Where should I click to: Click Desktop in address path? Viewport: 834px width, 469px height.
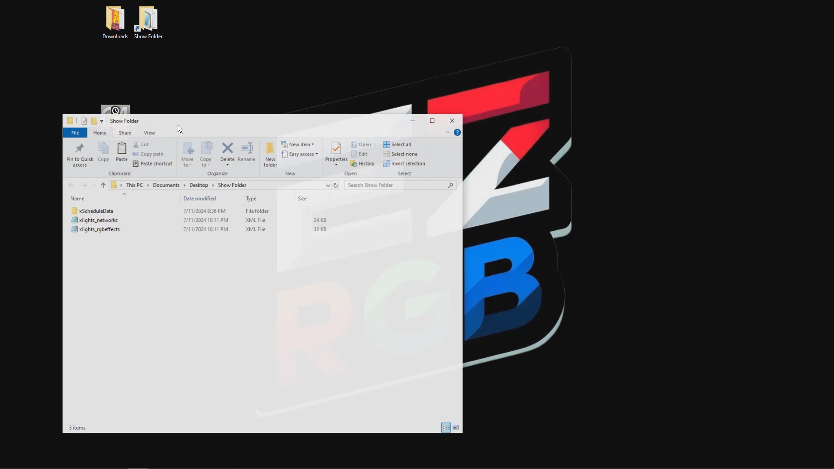pos(199,185)
